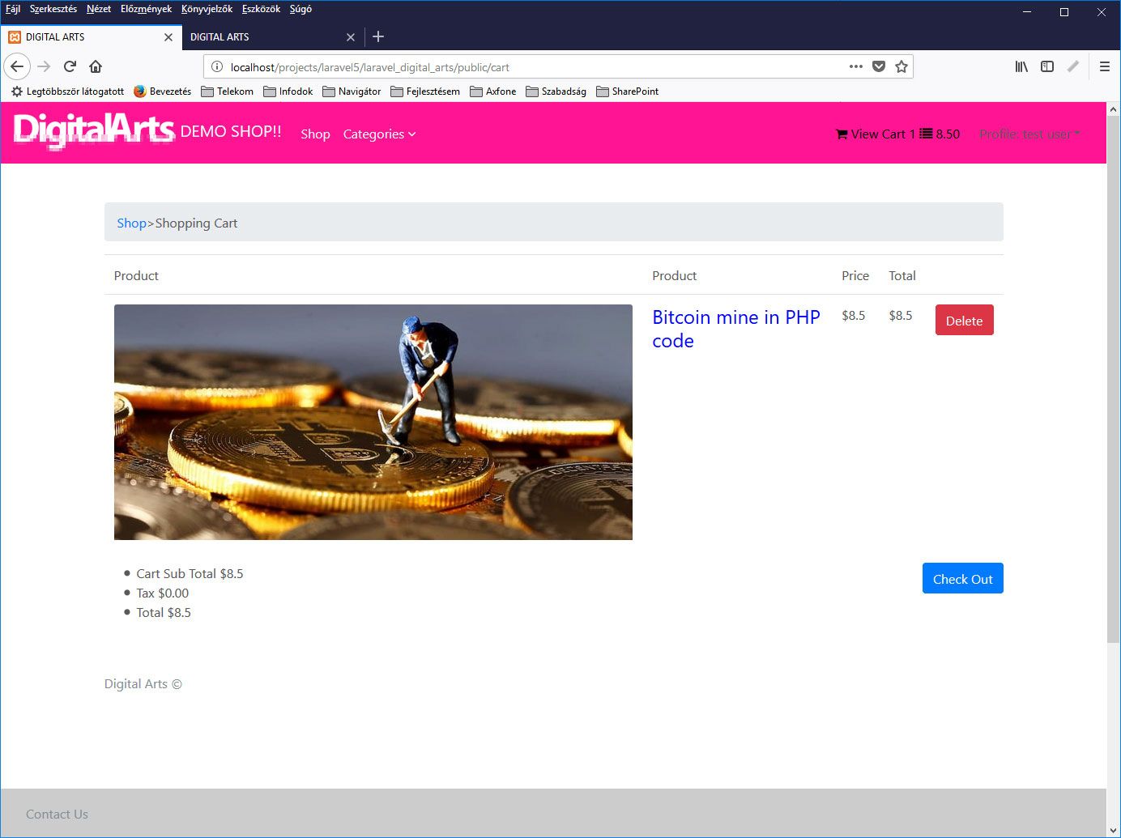Click the Contact Us footer link
This screenshot has height=838, width=1121.
[57, 815]
